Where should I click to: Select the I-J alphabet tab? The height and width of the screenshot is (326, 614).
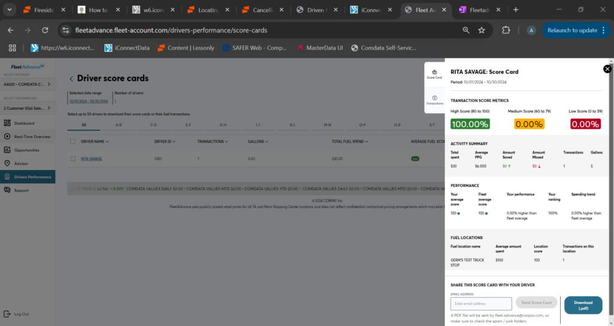(258, 125)
